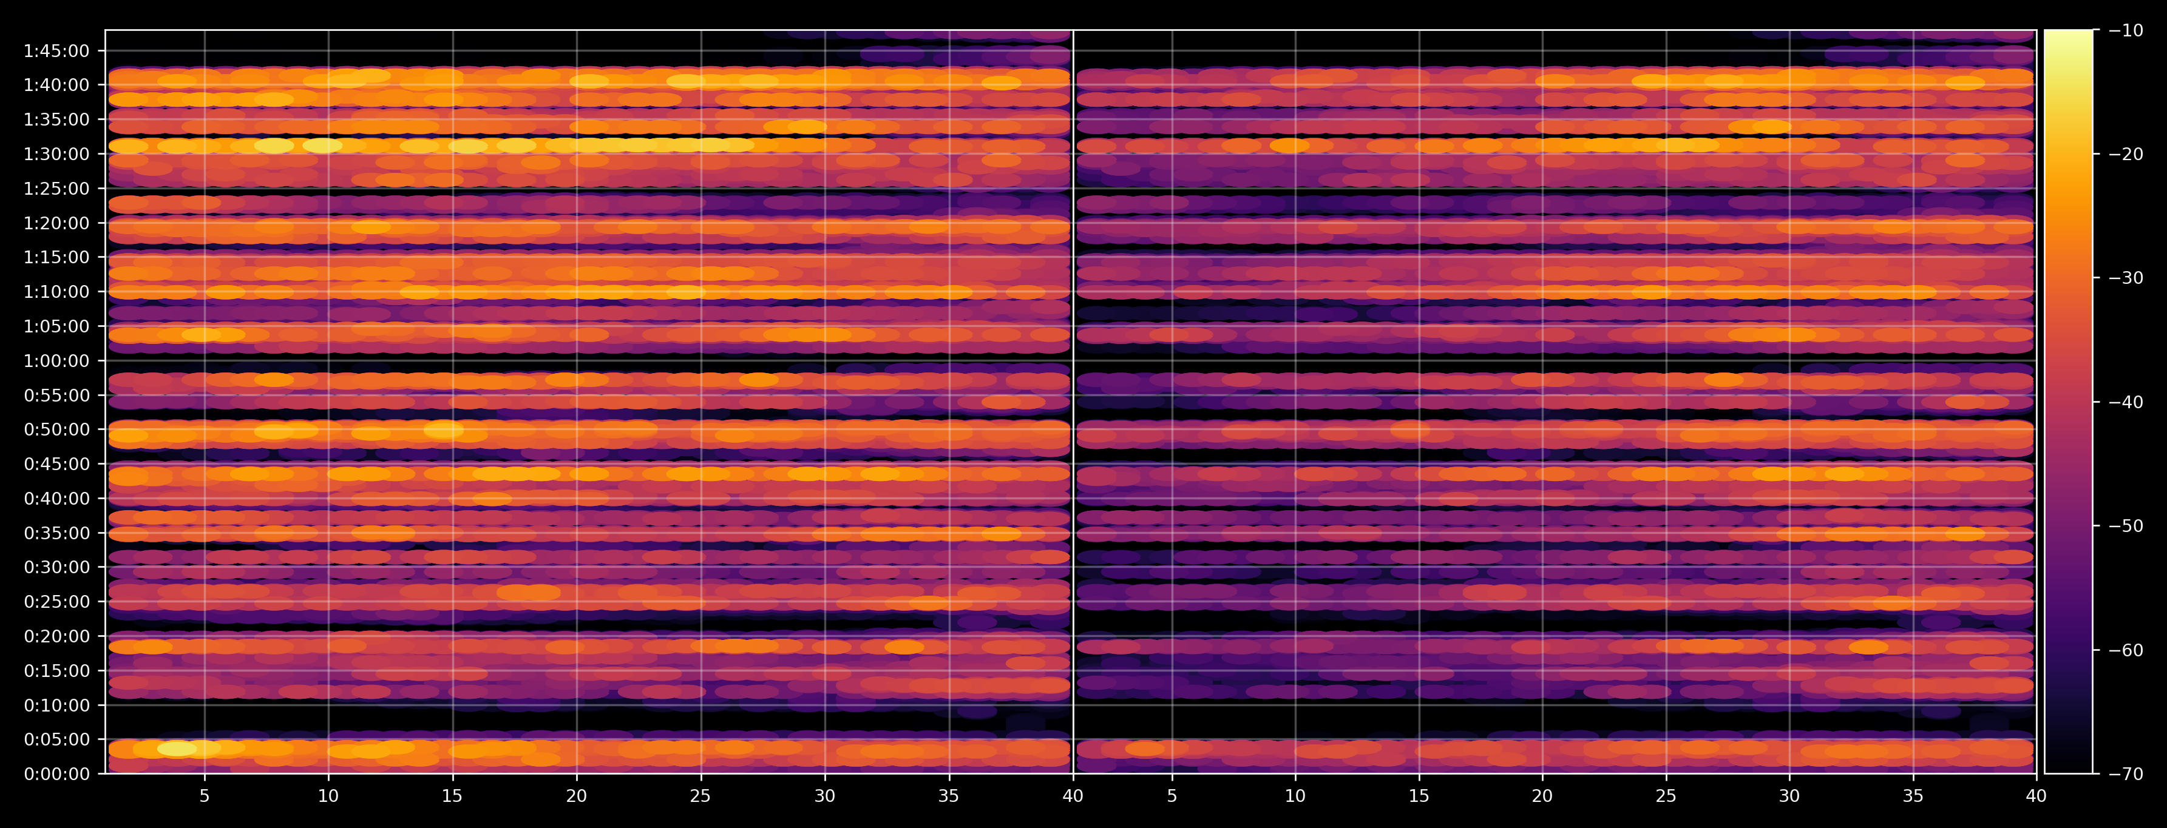Choose the 0:30:00 y-axis tick label

click(56, 567)
